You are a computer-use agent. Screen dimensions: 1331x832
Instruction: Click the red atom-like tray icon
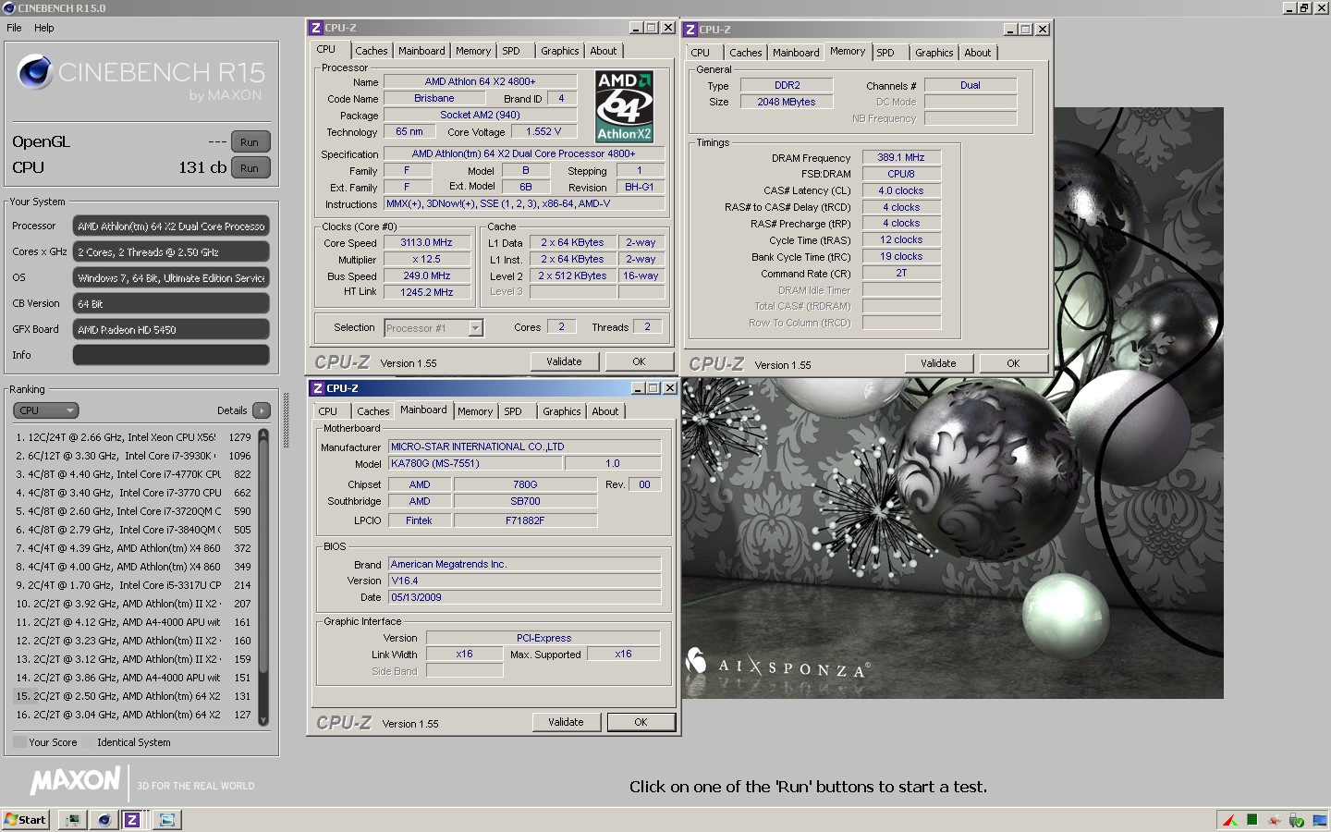coord(1275,820)
